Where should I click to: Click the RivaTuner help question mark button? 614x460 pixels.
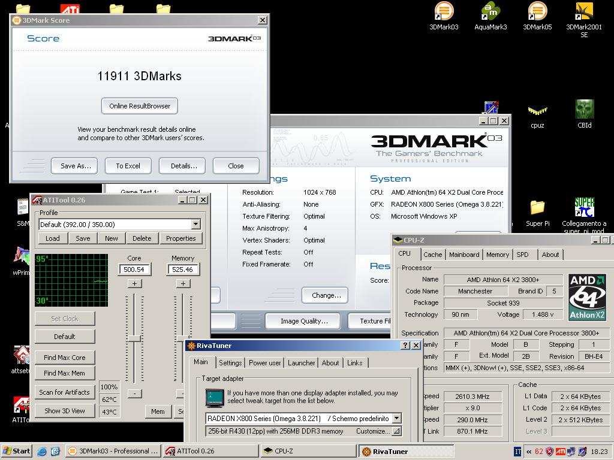(405, 345)
